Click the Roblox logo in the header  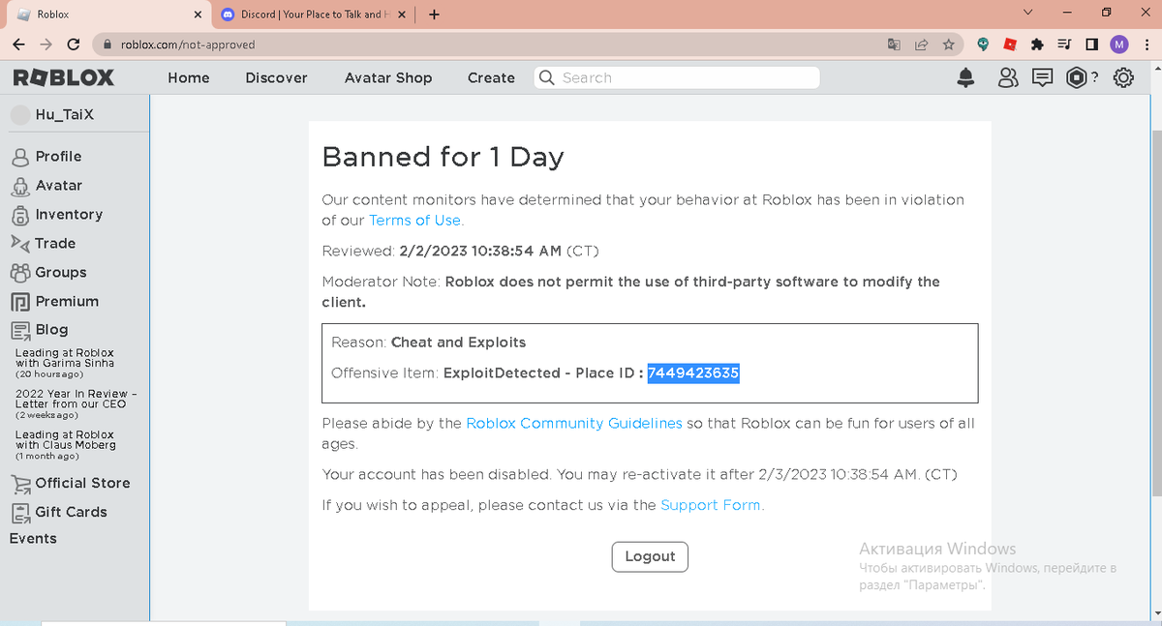pos(64,77)
